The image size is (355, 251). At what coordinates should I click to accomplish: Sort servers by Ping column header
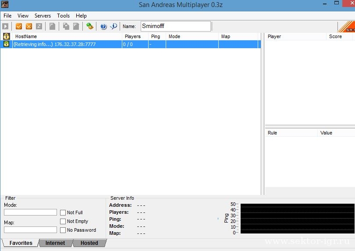pyautogui.click(x=157, y=36)
